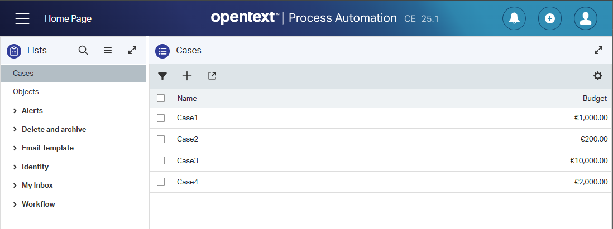Export the Cases list
The image size is (613, 229).
click(x=212, y=76)
